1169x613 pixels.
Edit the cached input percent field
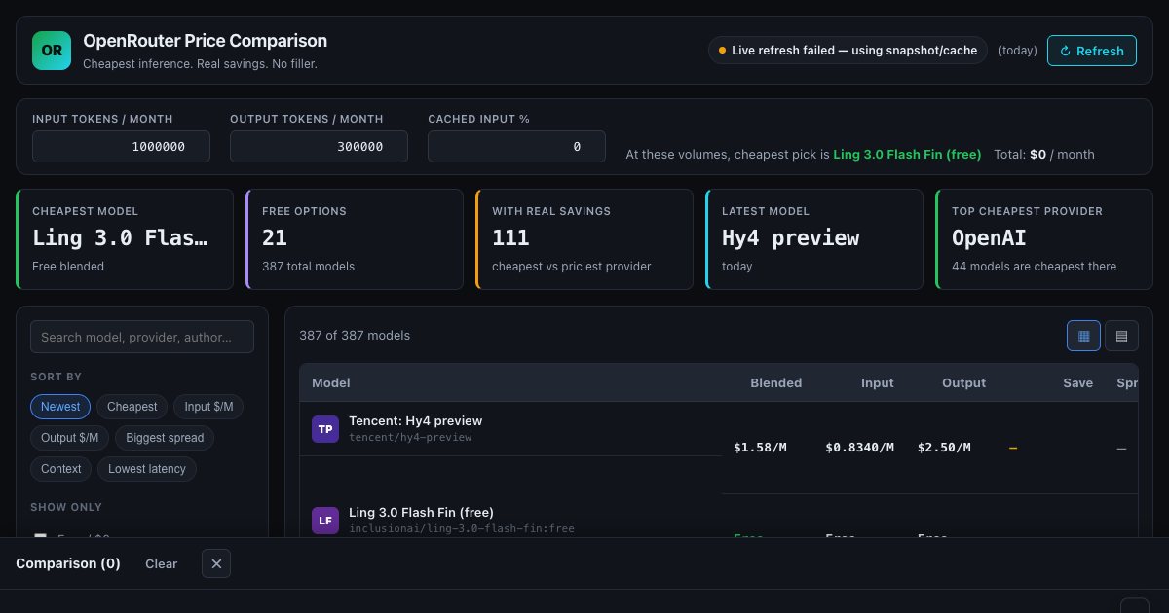516,146
